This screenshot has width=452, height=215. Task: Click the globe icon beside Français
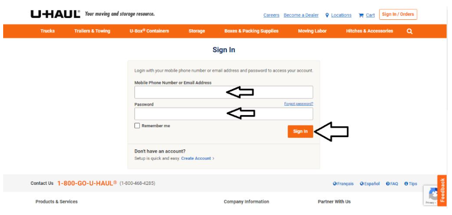pos(335,184)
